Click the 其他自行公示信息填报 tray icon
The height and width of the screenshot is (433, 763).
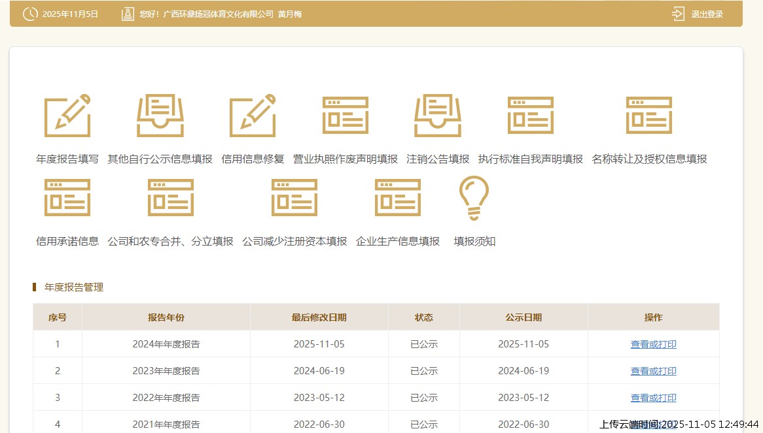(160, 116)
